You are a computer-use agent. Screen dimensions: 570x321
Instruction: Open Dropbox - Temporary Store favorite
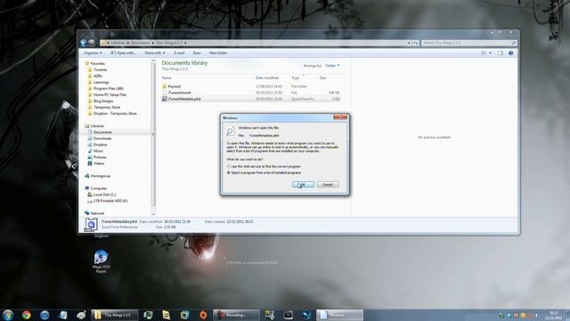115,113
